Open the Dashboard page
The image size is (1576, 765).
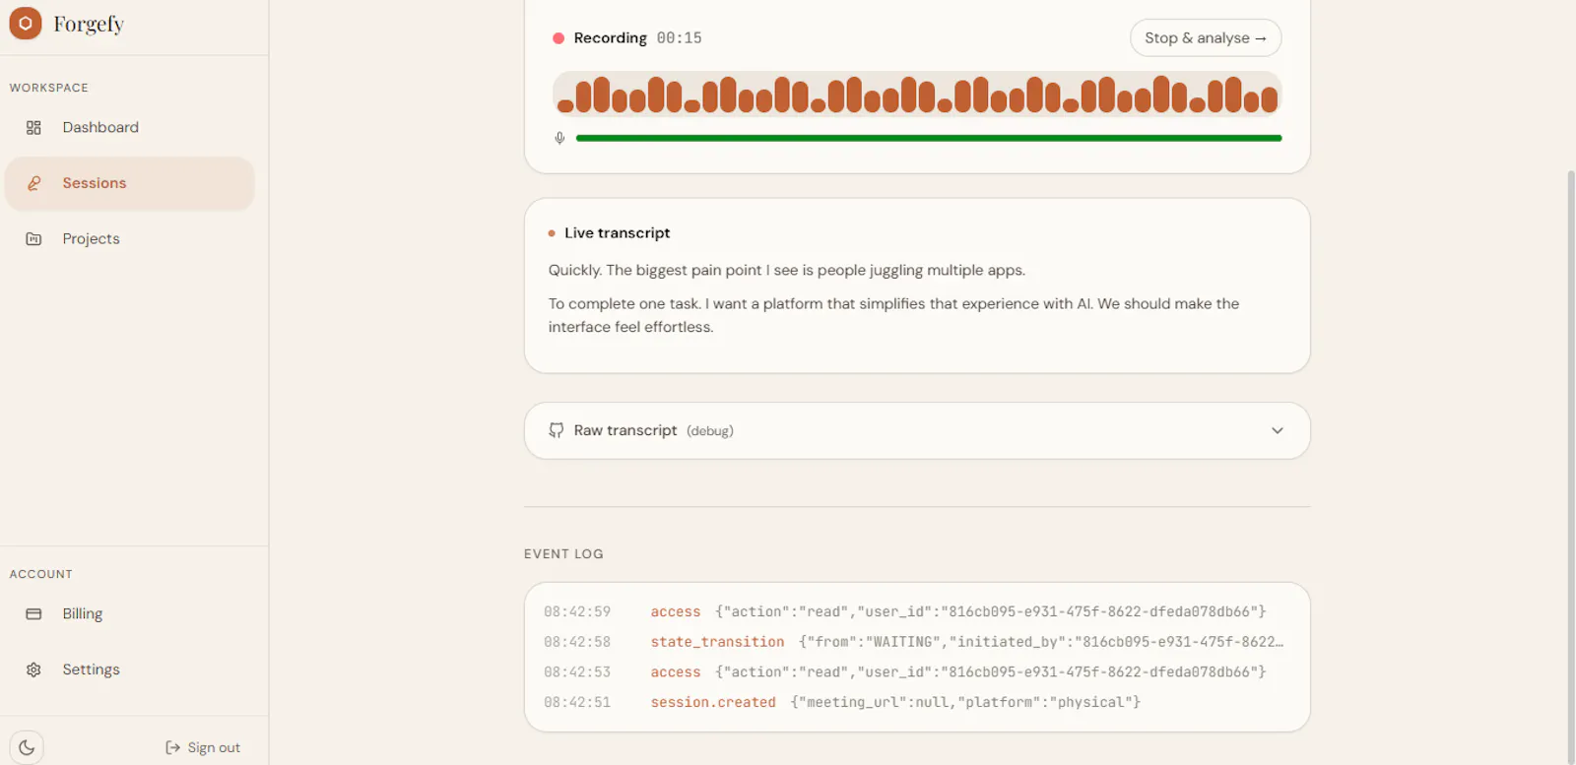(x=130, y=128)
